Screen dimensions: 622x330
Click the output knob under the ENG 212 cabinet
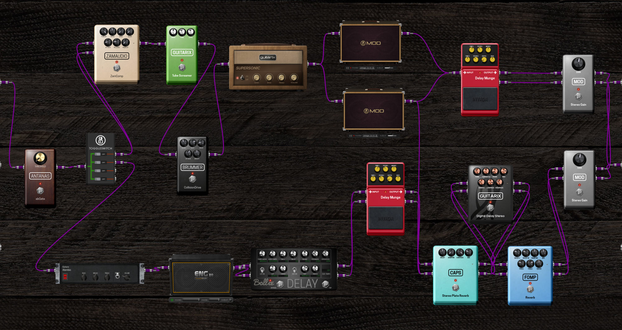click(230, 300)
